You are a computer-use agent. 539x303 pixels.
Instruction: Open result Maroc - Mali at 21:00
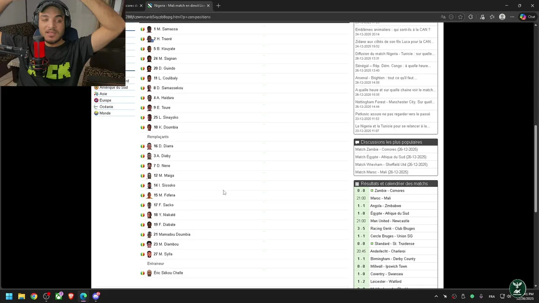(380, 198)
